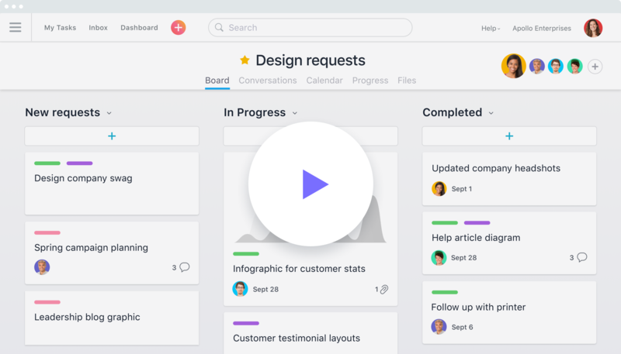Add a task to Completed column
The height and width of the screenshot is (354, 621).
tap(509, 136)
